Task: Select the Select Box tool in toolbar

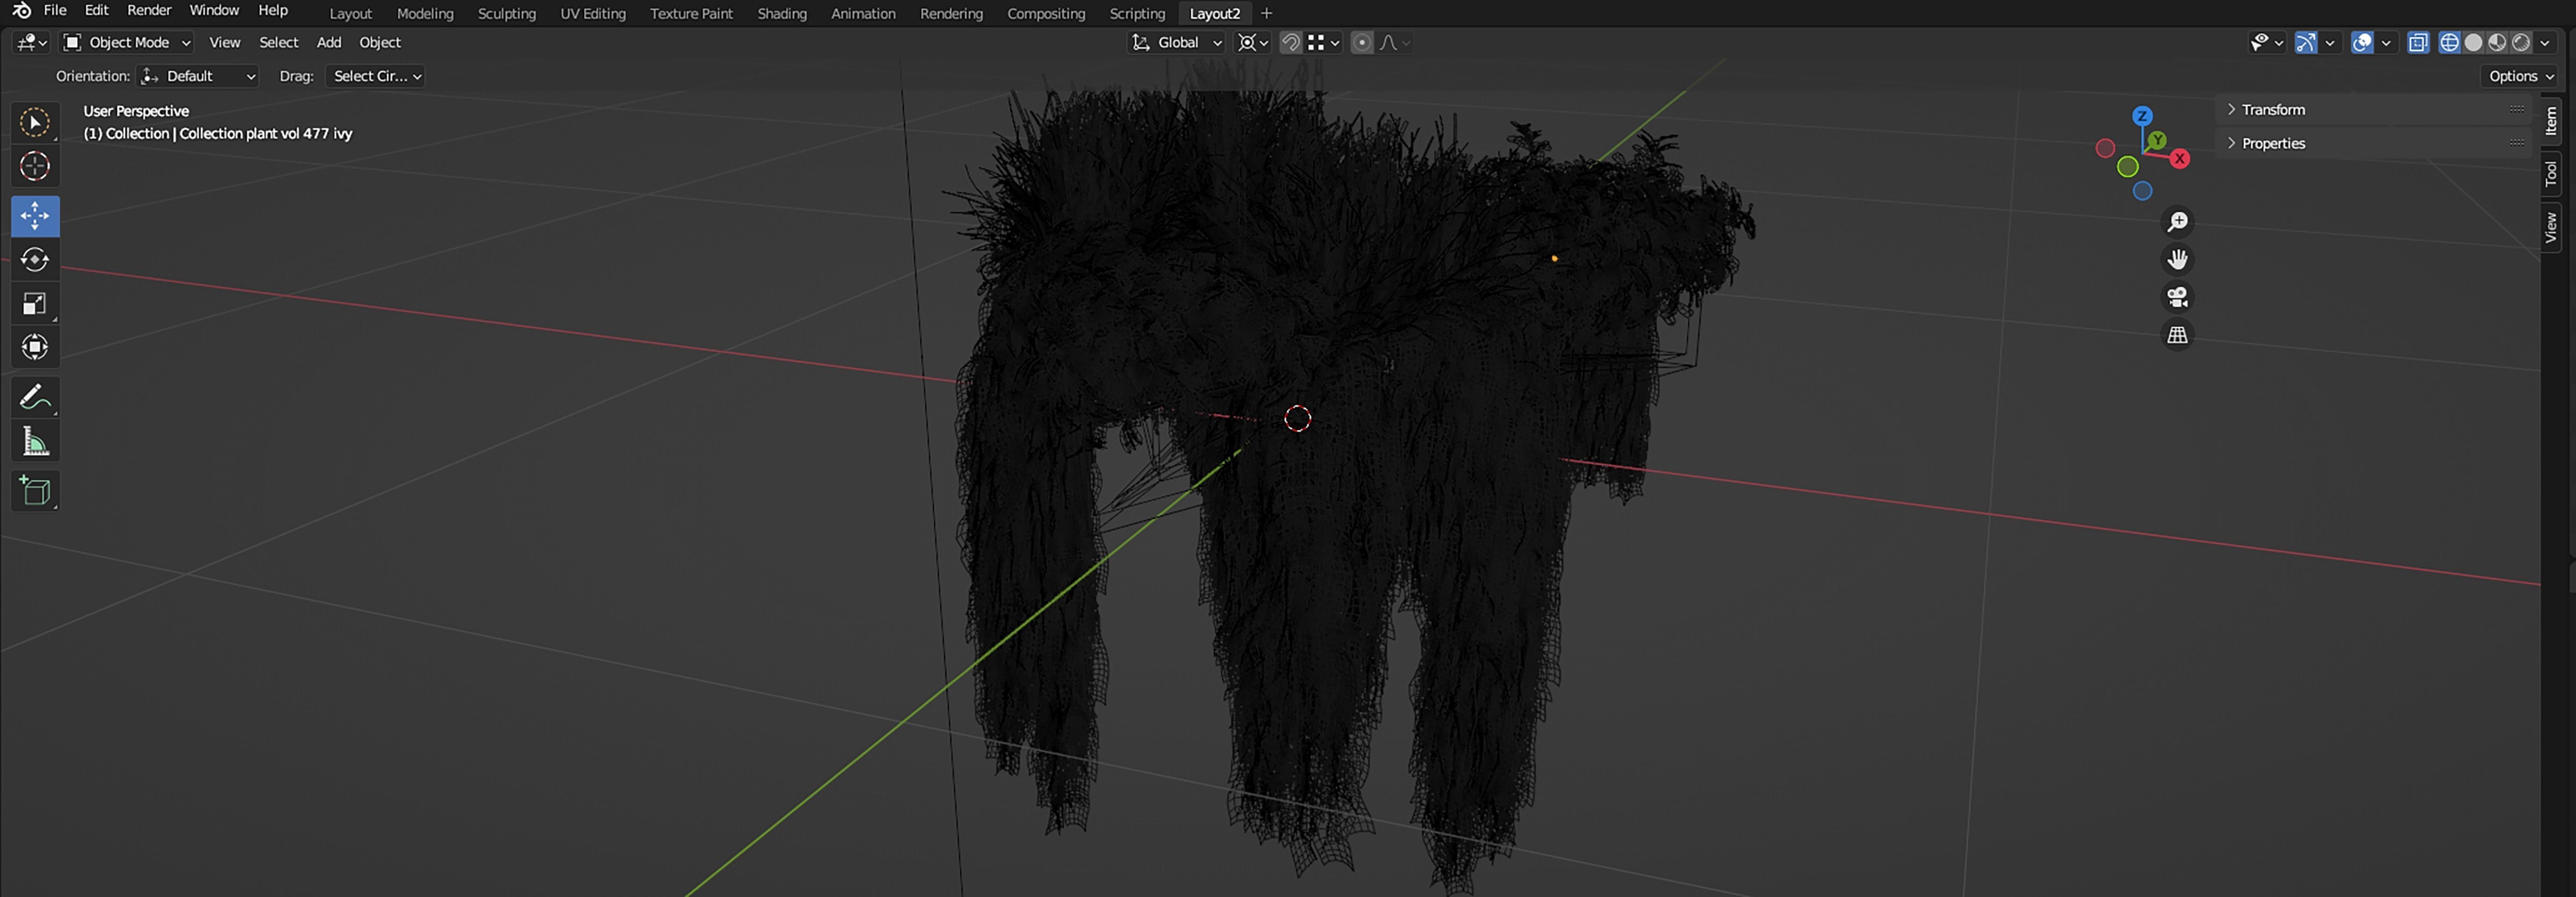Action: click(x=35, y=123)
